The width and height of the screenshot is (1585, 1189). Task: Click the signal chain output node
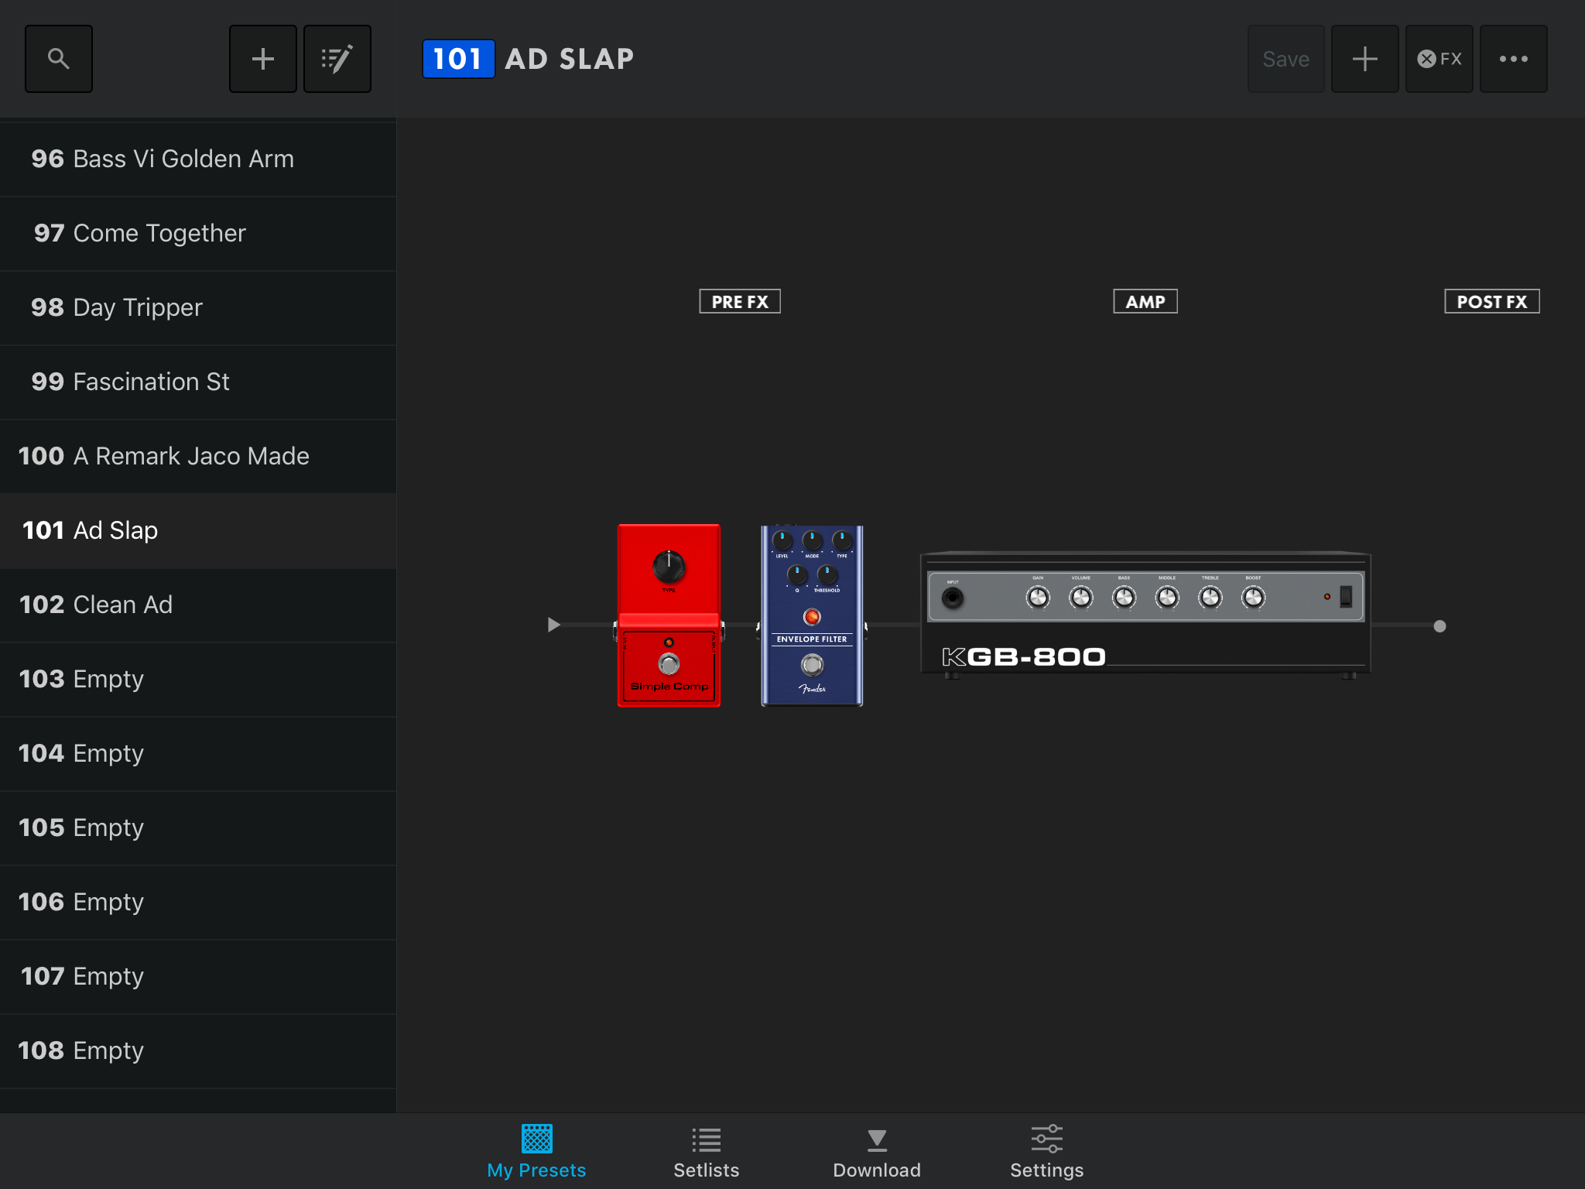(x=1440, y=626)
